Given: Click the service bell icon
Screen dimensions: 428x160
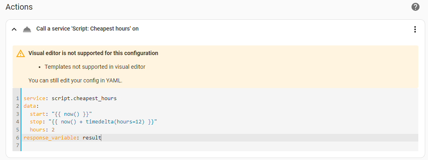Looking at the screenshot, I should coord(27,29).
